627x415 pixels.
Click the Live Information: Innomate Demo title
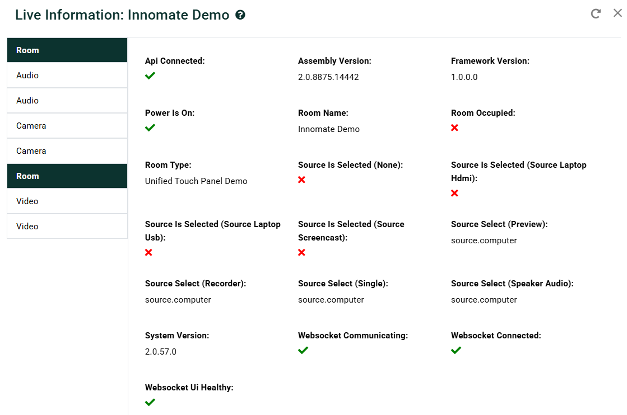tap(122, 15)
